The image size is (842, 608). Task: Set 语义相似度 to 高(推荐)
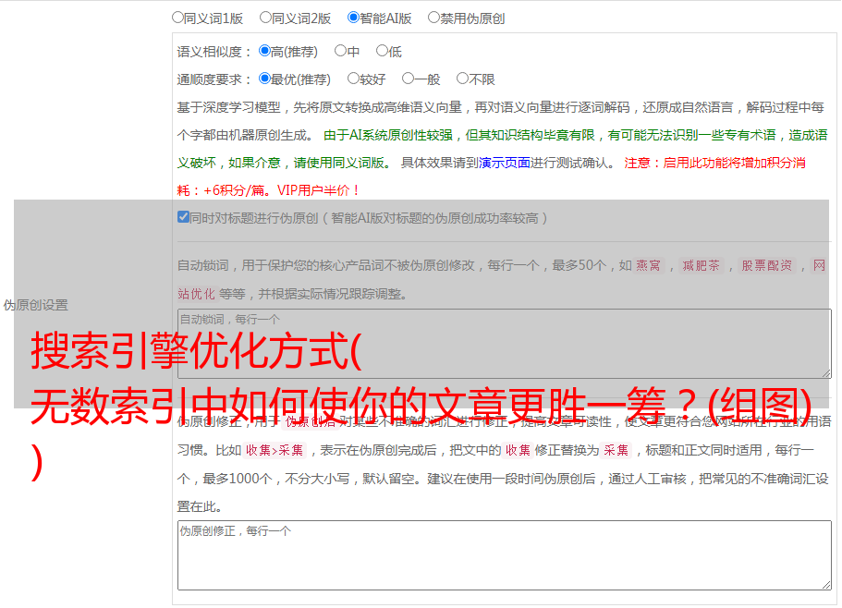[x=264, y=51]
